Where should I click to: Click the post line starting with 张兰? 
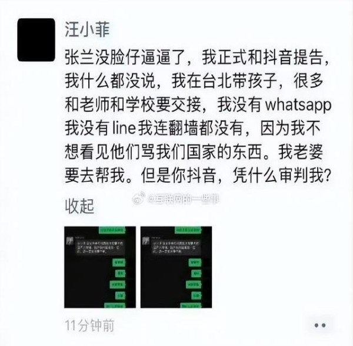197,58
